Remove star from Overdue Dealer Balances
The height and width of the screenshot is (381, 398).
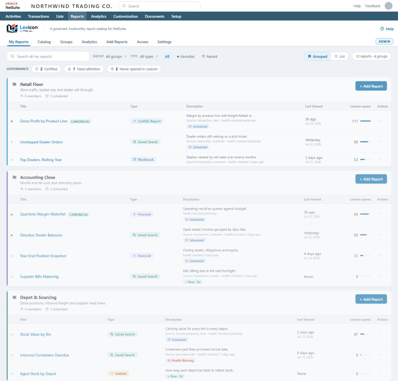(x=12, y=235)
